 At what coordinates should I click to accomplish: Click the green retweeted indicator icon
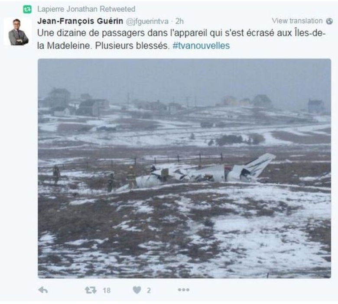pos(27,9)
